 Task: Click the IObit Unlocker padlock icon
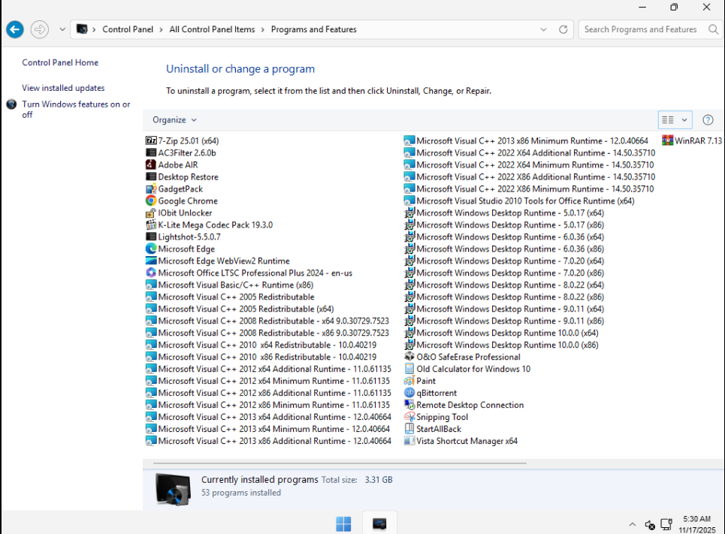point(151,213)
